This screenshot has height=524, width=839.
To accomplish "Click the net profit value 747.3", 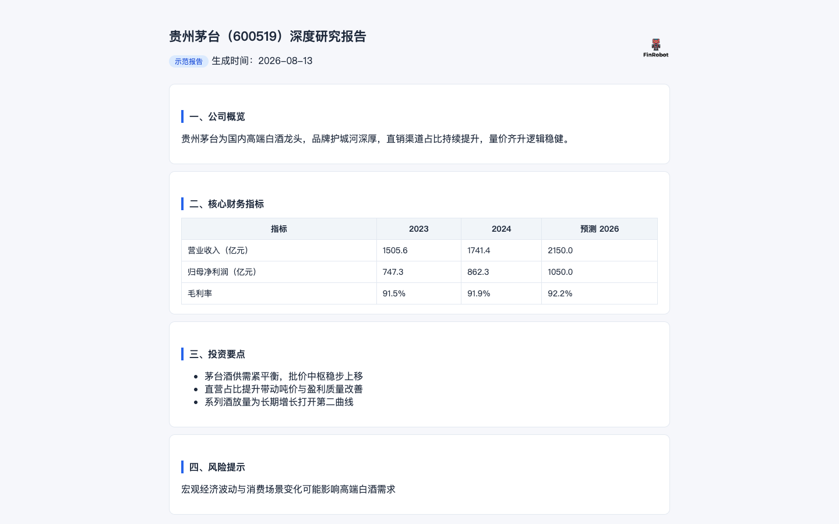I will [393, 272].
